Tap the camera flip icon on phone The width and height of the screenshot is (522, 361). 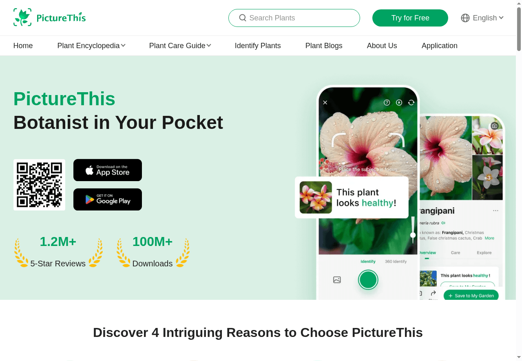pyautogui.click(x=411, y=102)
